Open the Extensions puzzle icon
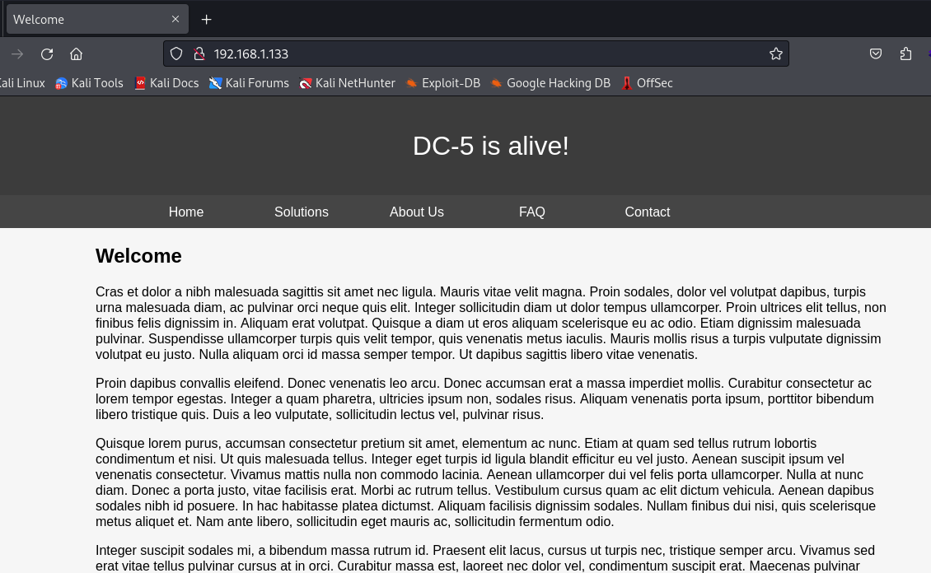The height and width of the screenshot is (573, 931). coord(905,54)
